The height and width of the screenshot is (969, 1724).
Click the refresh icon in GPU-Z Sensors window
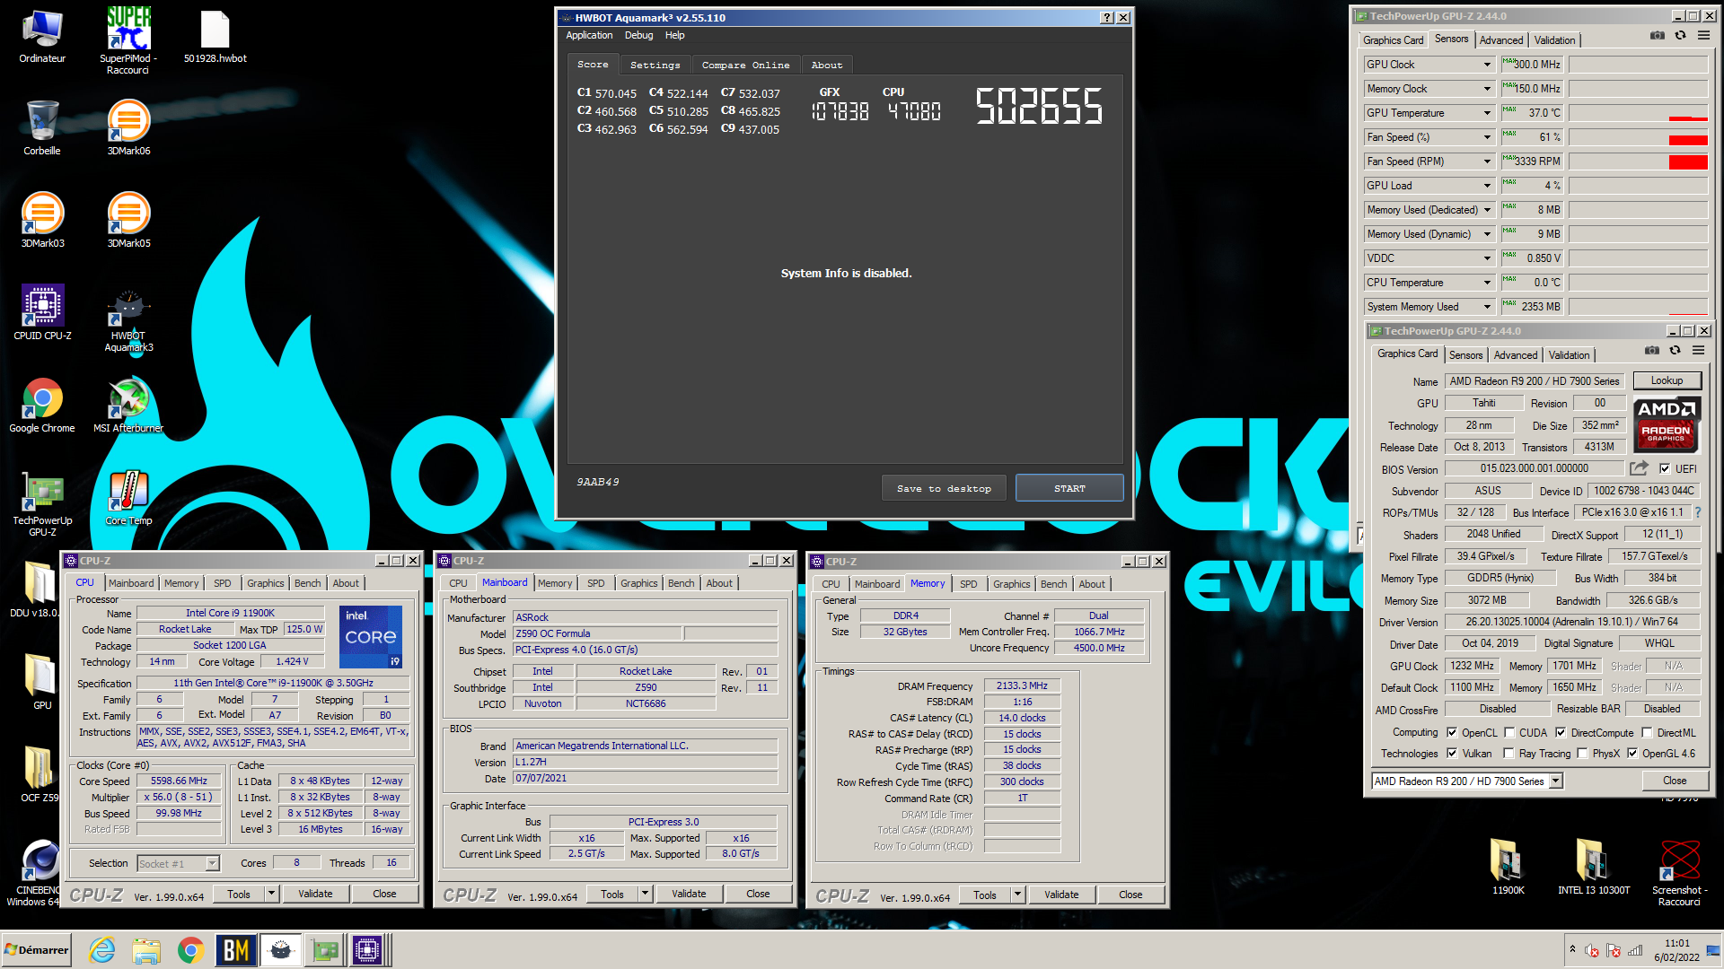(1680, 36)
